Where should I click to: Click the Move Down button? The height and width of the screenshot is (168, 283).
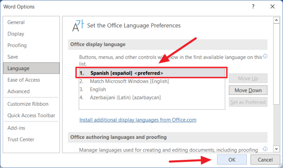click(248, 90)
